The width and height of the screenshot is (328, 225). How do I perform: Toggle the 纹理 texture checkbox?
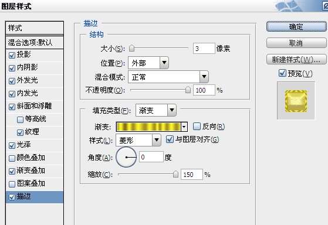(20, 132)
